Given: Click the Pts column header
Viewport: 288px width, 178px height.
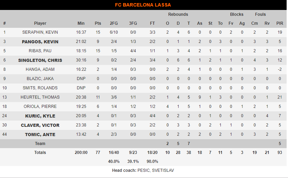Looking at the screenshot, I should tap(98, 23).
